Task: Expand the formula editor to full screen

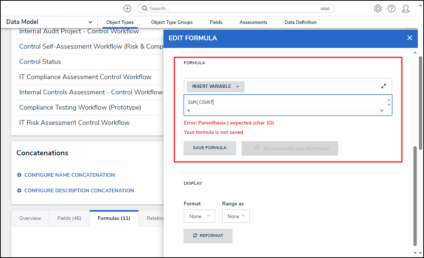Action: pos(384,86)
